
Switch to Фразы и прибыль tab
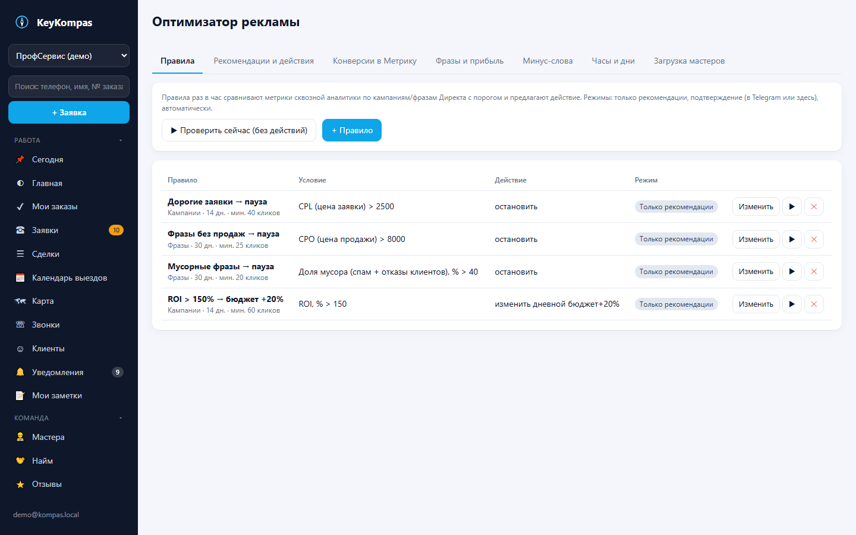pos(470,61)
